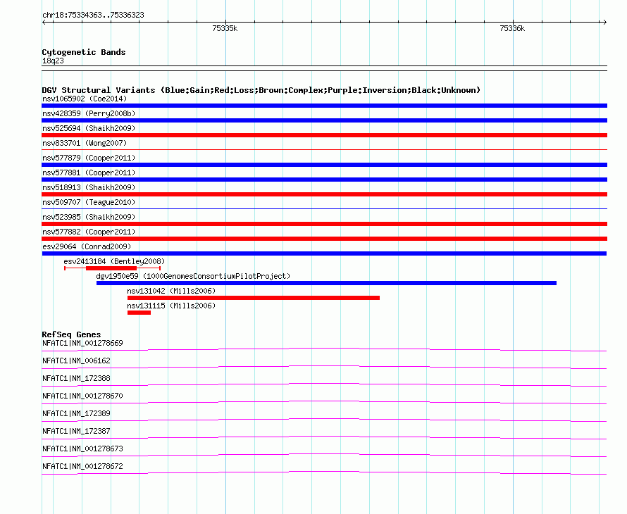Open NFATC1|NM_172388 transcript label
627x514 pixels.
(x=76, y=379)
